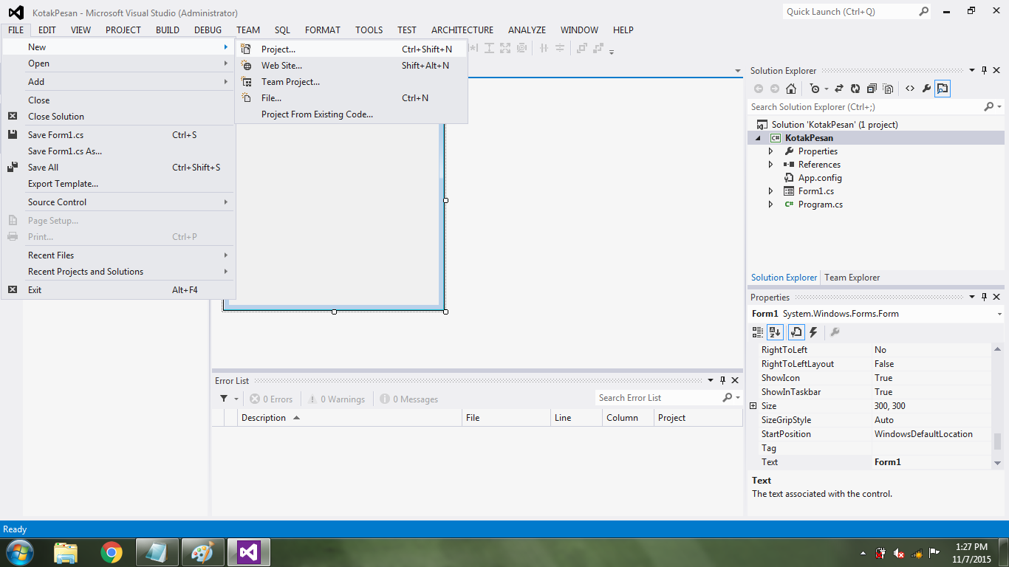1009x567 pixels.
Task: Expand the References node
Action: coord(771,165)
